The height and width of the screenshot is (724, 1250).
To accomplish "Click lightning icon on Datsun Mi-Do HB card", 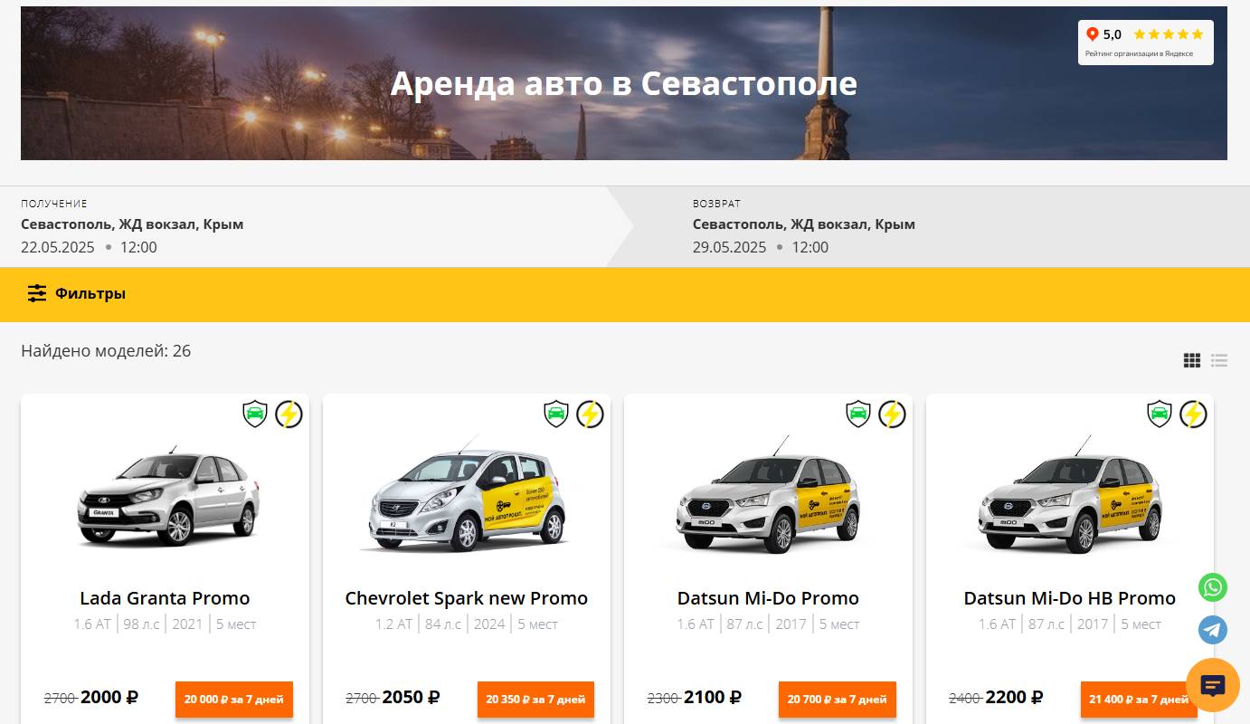I will click(x=1193, y=414).
